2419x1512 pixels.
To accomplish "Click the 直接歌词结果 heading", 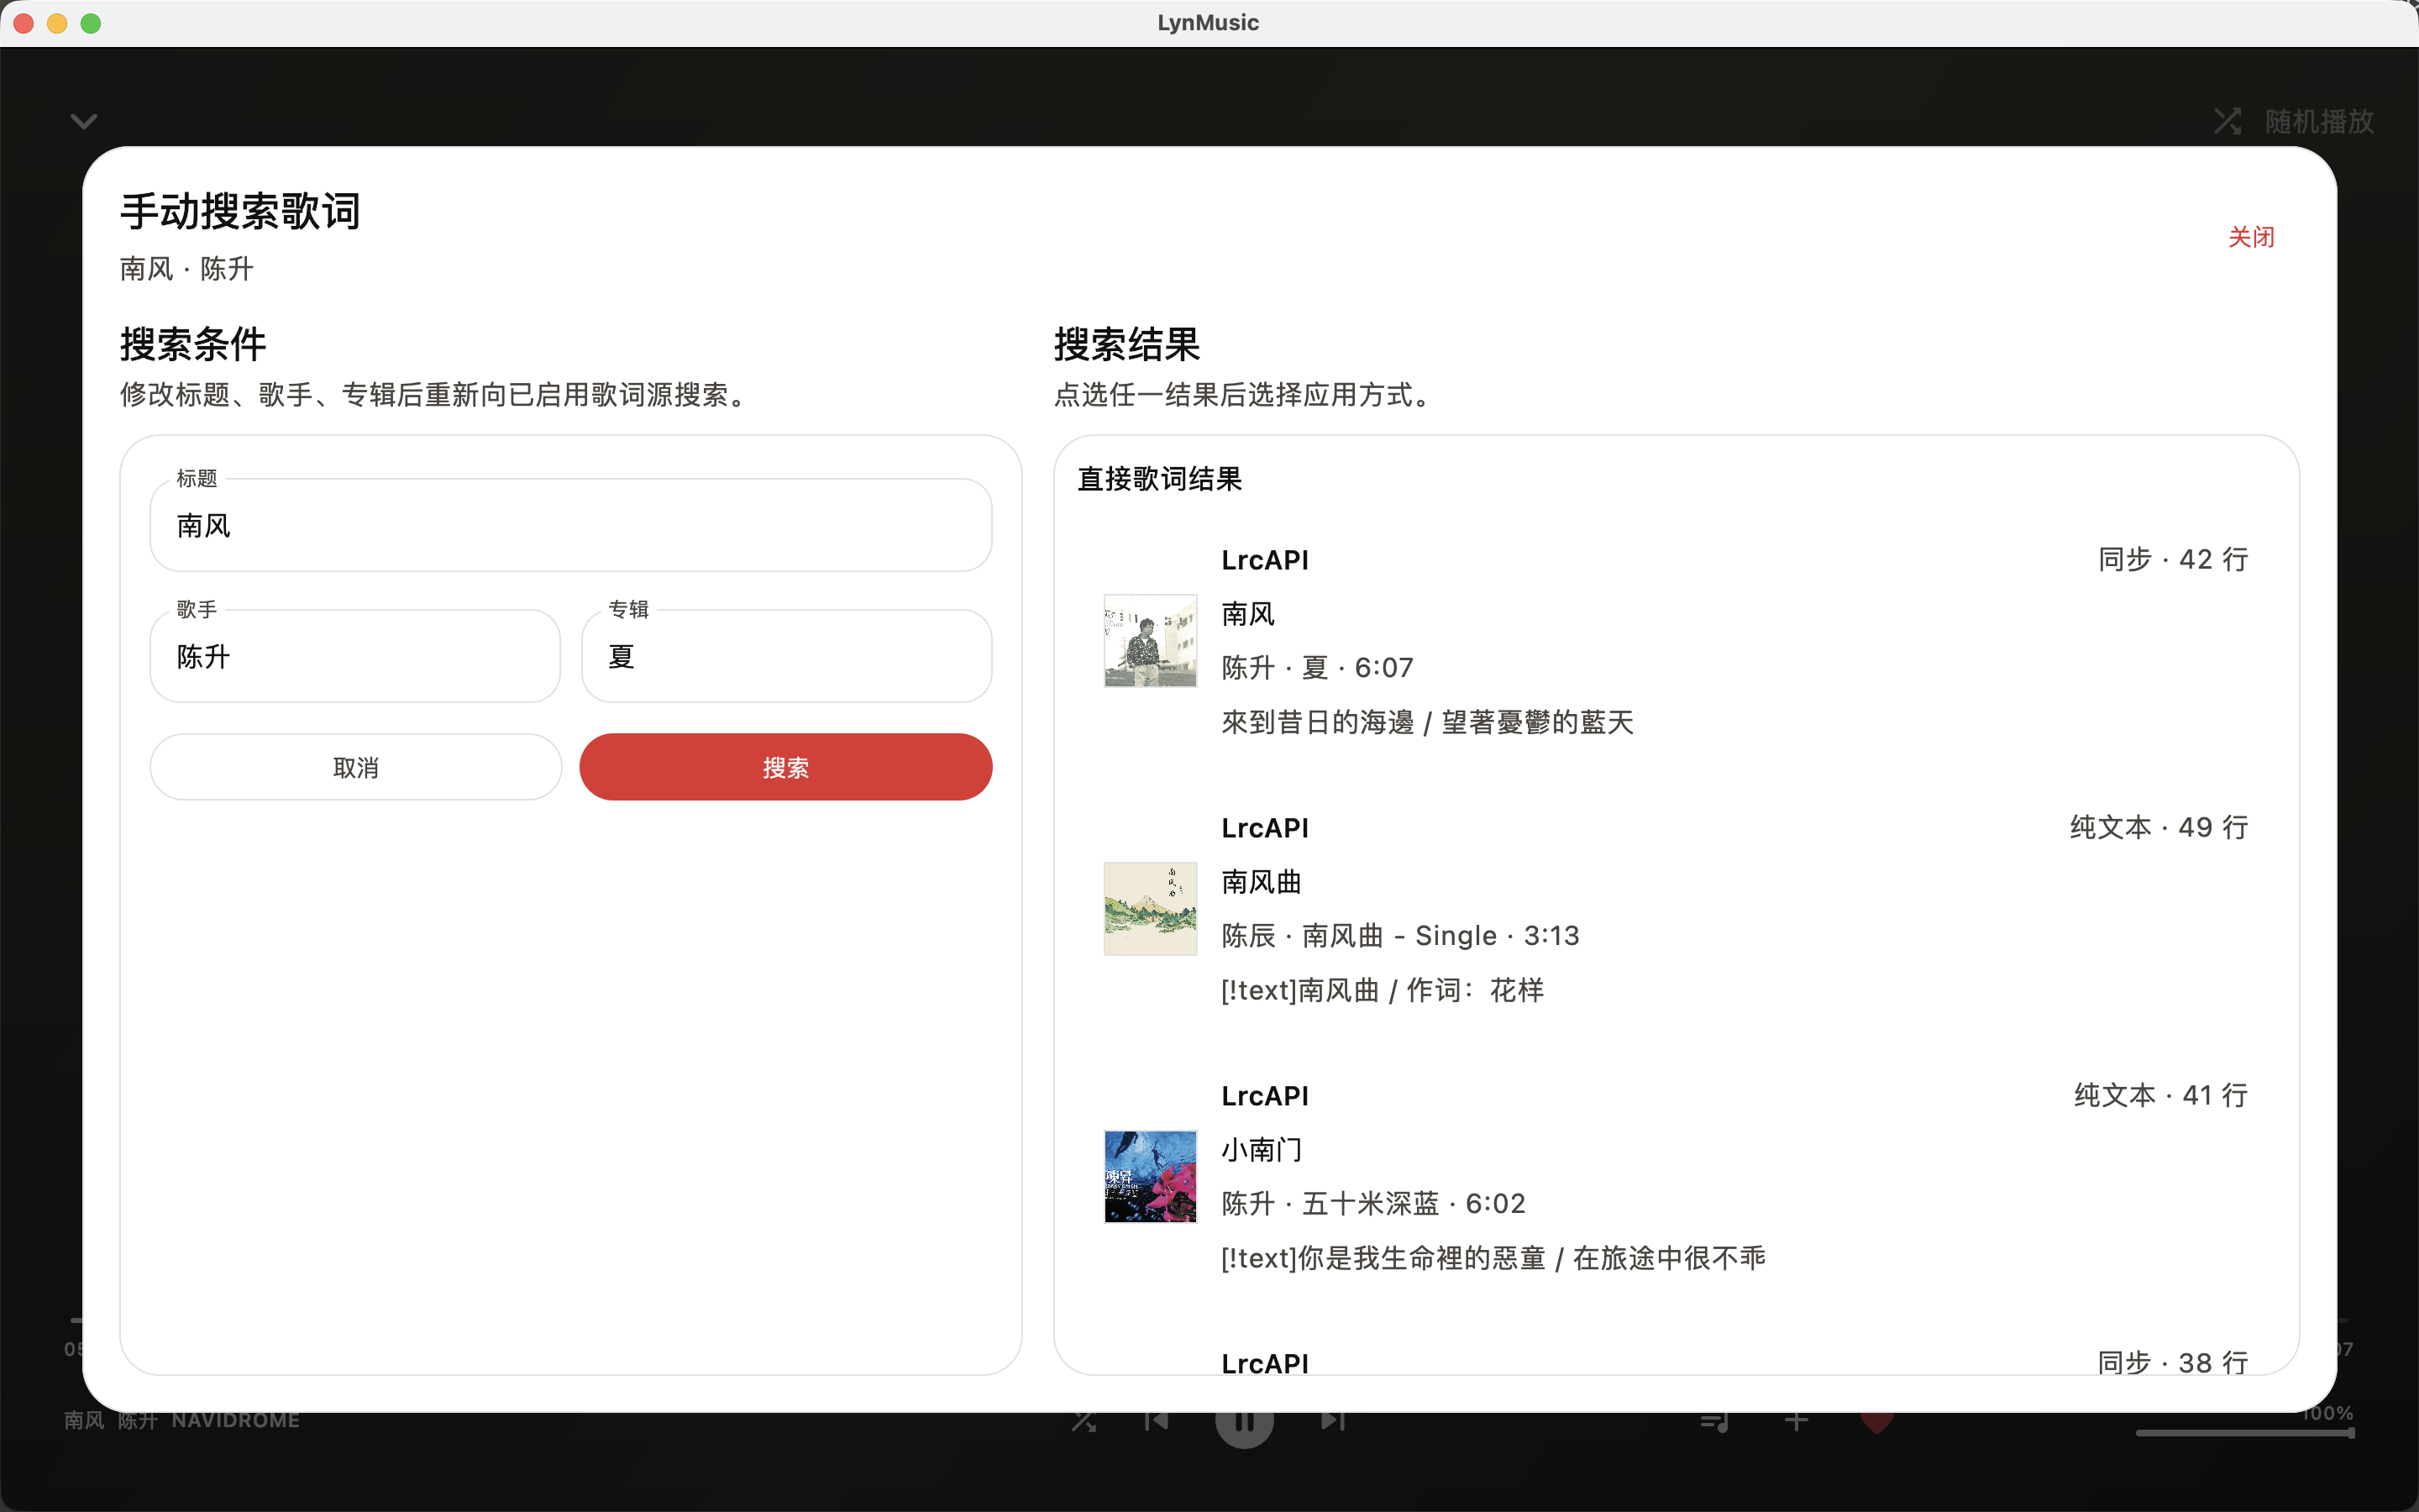I will coord(1159,479).
